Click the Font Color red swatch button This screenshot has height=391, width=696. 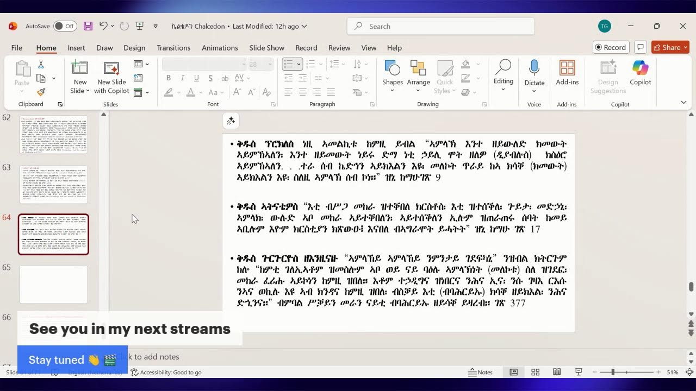190,92
